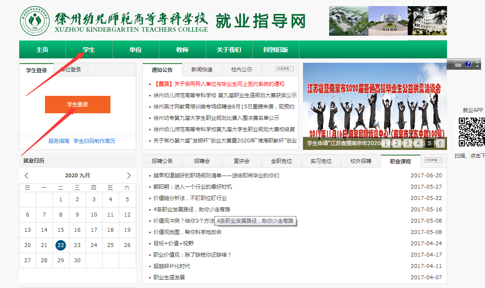Screen dimensions: 485x288
Task: Click the 就业APP QR code
Action: (x=470, y=132)
